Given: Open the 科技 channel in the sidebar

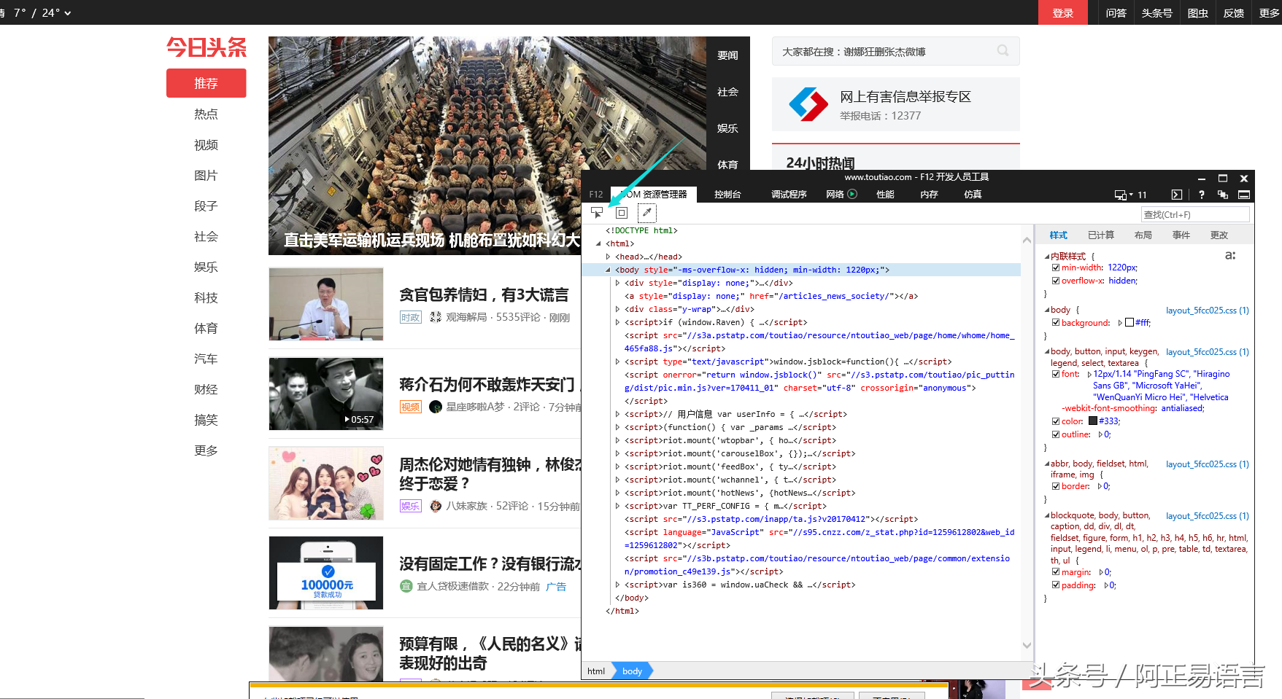Looking at the screenshot, I should pyautogui.click(x=206, y=298).
